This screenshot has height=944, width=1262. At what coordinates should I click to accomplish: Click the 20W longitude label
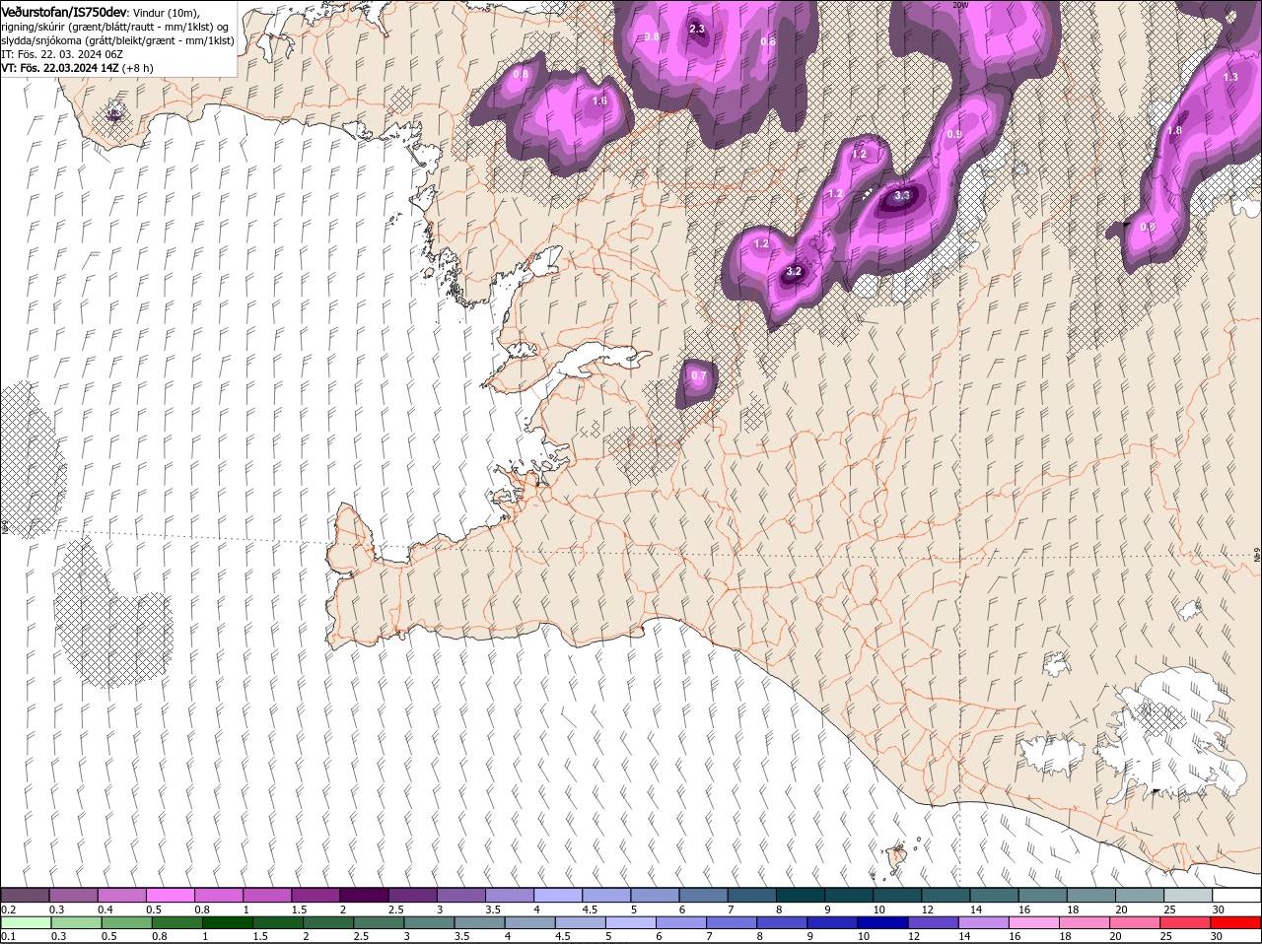(x=959, y=5)
